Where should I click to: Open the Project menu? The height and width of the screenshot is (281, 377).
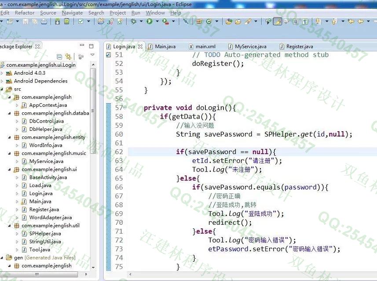[117, 13]
